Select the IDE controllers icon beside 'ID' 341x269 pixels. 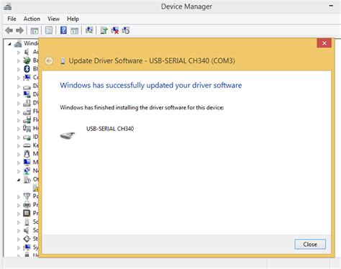tap(27, 137)
